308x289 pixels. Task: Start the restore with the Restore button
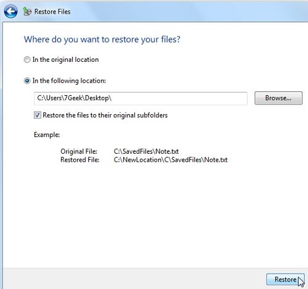[285, 279]
